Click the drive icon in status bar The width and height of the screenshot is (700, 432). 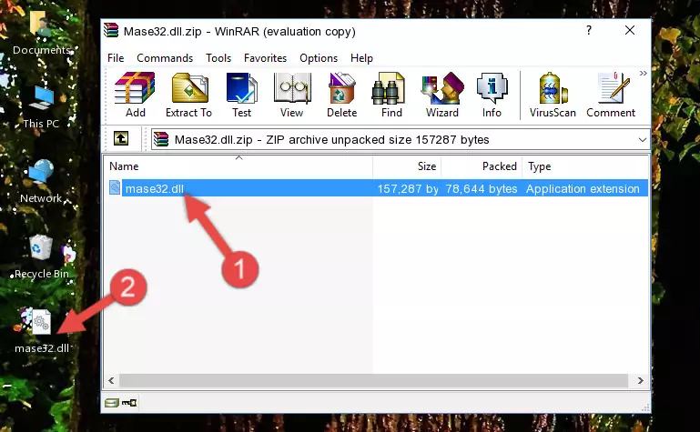click(111, 403)
